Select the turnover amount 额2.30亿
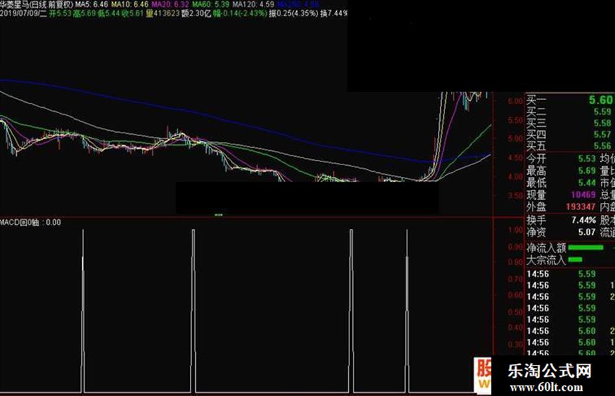 (x=196, y=14)
